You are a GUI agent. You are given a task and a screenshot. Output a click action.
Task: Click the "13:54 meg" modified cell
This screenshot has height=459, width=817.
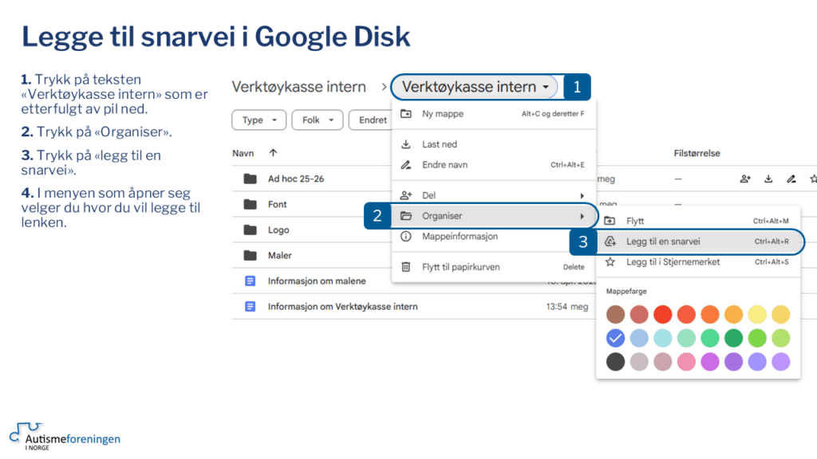click(567, 307)
